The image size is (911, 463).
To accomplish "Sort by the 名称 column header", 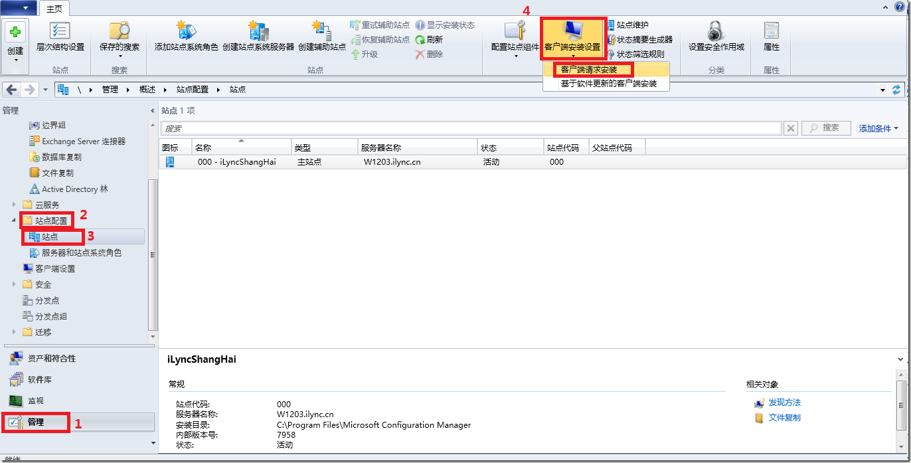I will (x=242, y=148).
